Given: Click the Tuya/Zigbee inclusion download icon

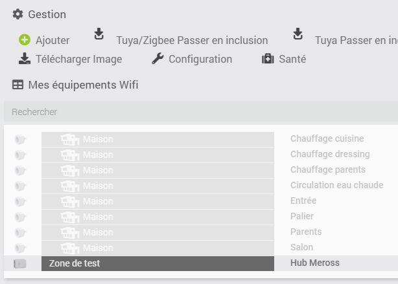Looking at the screenshot, I should [x=99, y=34].
